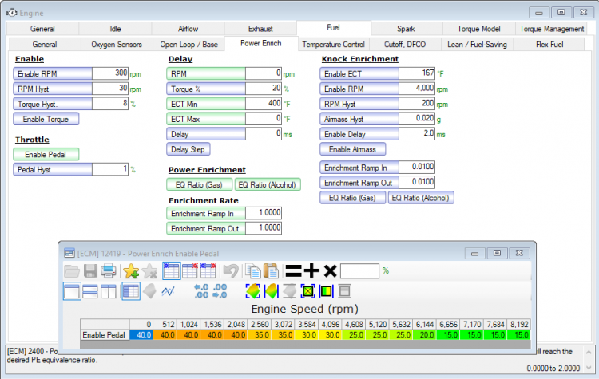Open the Temperature Control sub-tab

pyautogui.click(x=334, y=44)
